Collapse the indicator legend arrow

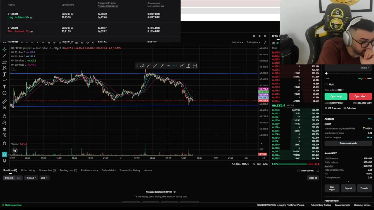pos(13,69)
